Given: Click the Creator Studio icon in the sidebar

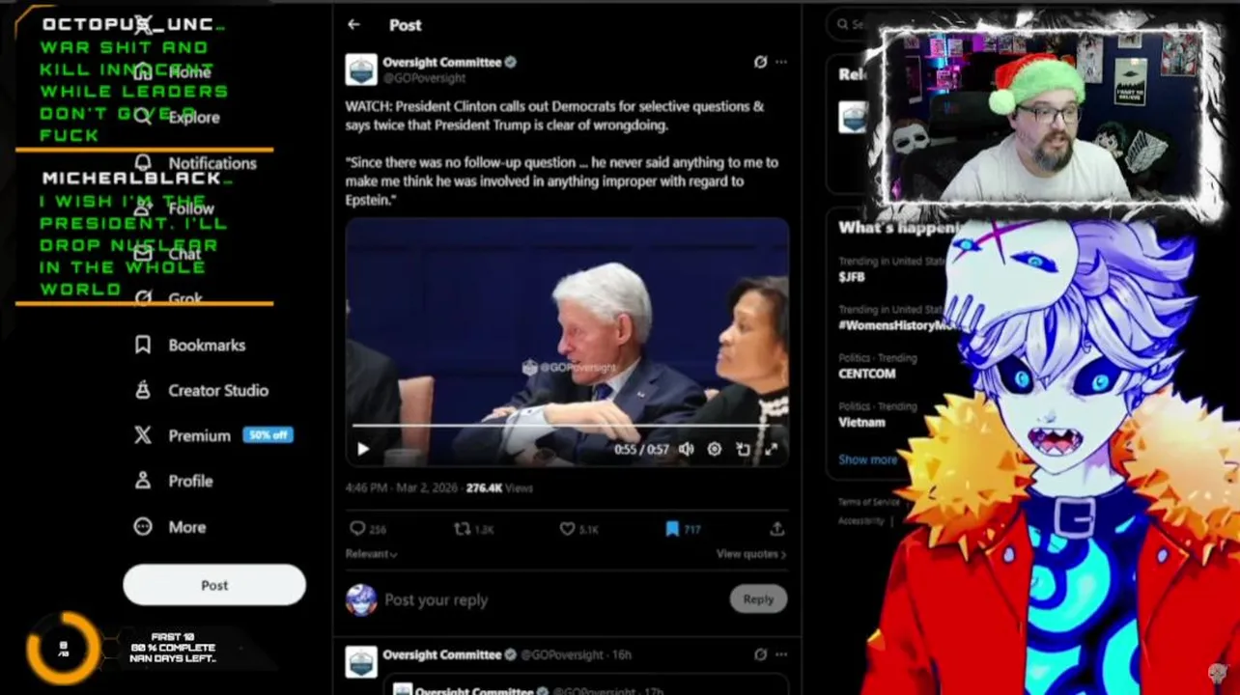Looking at the screenshot, I should pos(143,390).
